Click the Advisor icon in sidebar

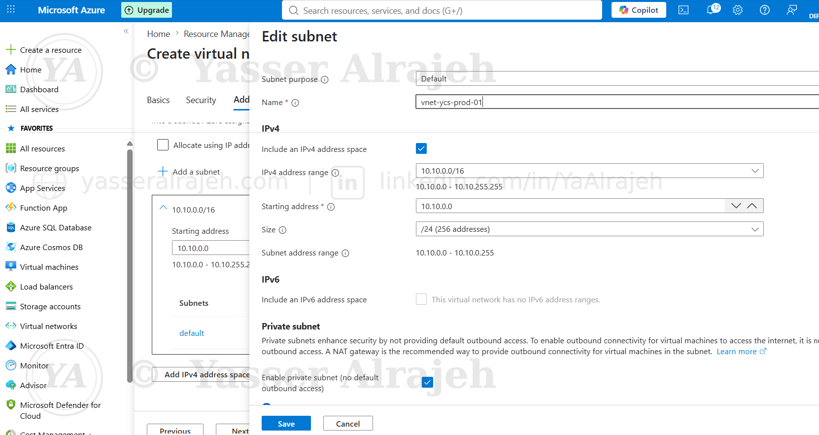pyautogui.click(x=11, y=385)
